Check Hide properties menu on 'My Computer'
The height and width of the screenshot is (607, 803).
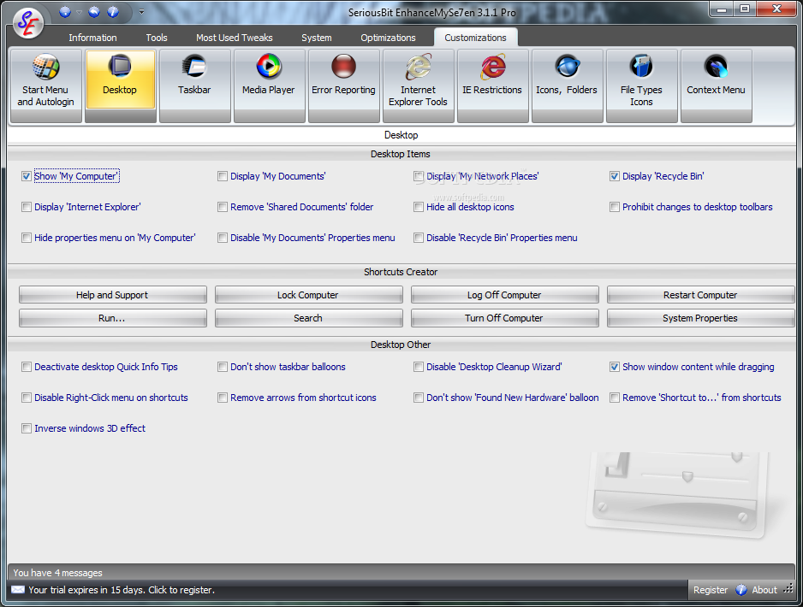click(x=27, y=238)
